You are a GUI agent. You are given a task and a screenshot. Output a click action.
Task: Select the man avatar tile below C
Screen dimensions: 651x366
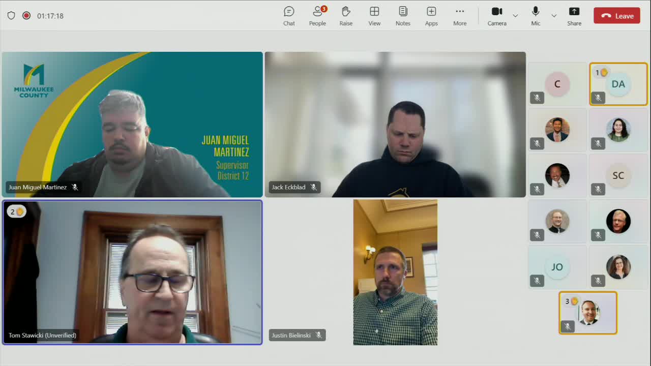(557, 130)
